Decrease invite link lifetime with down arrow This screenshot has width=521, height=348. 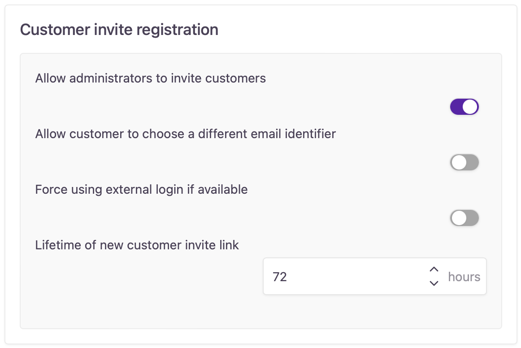[434, 283]
